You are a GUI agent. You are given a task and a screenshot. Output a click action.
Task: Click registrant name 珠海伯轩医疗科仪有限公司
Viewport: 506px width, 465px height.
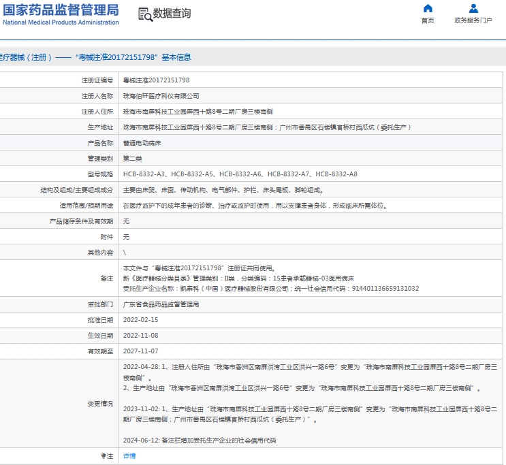[x=161, y=96]
